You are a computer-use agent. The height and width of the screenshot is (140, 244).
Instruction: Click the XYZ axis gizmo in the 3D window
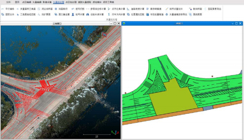(x=115, y=133)
